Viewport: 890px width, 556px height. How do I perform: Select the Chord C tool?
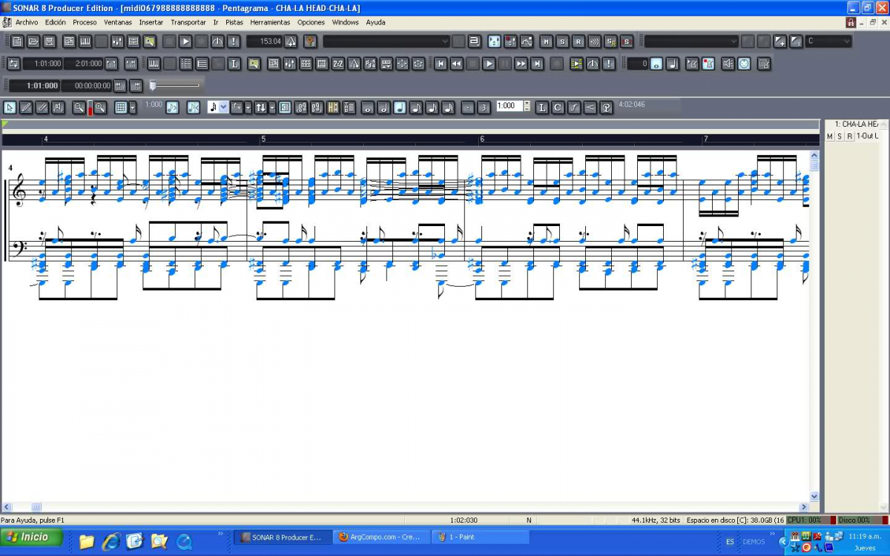pos(558,107)
